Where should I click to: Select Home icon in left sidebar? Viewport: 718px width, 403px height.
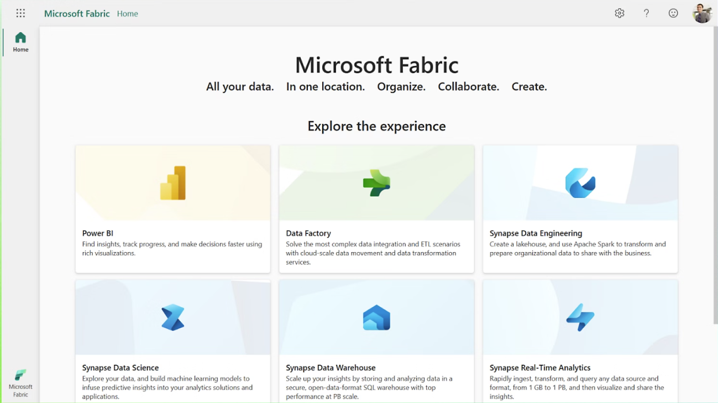20,42
